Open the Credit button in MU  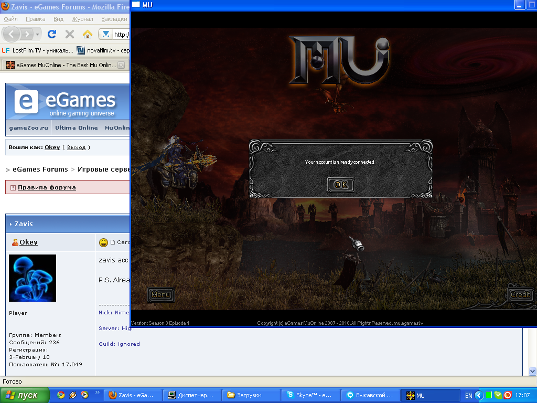tap(520, 295)
